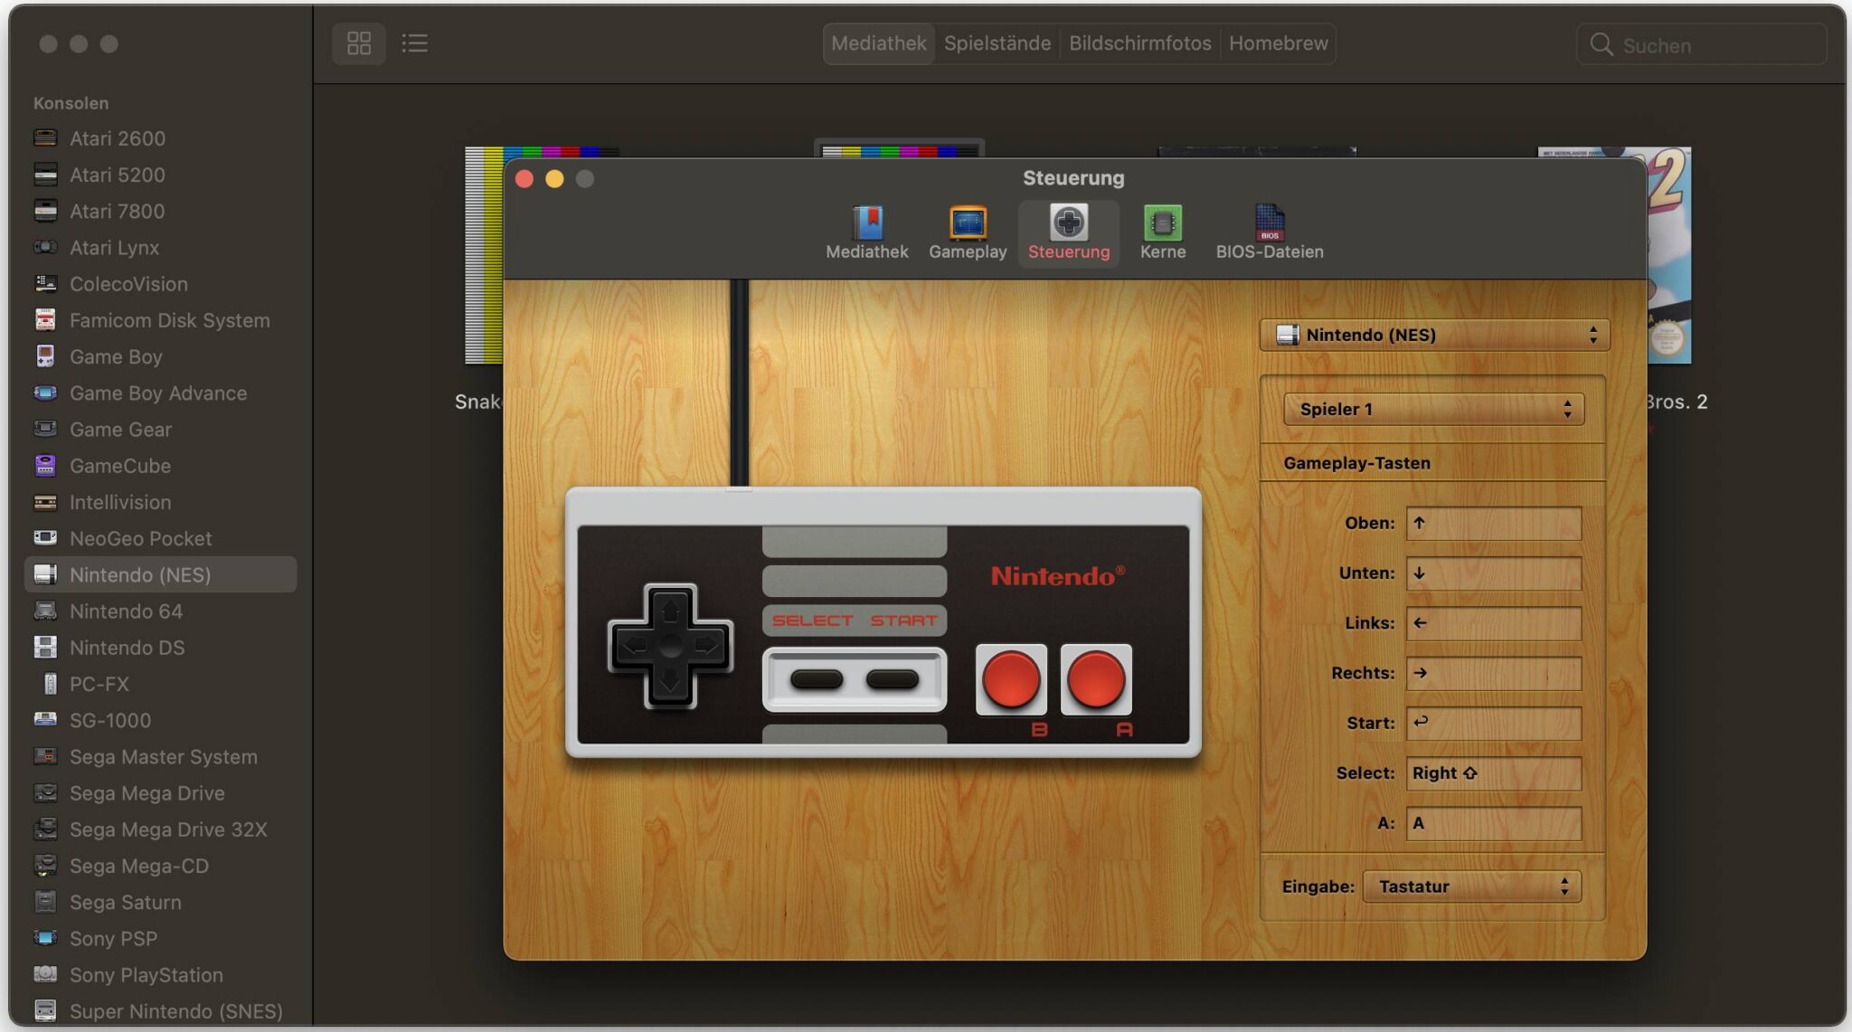
Task: Open the Nintendo (NES) system dropdown
Action: [1433, 335]
